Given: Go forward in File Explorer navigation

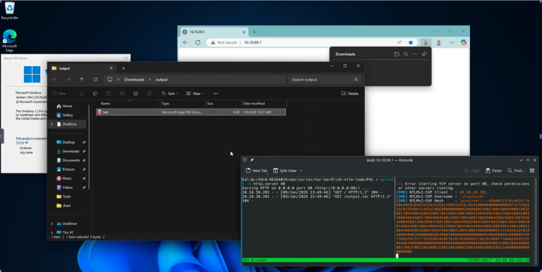Looking at the screenshot, I should [68, 80].
